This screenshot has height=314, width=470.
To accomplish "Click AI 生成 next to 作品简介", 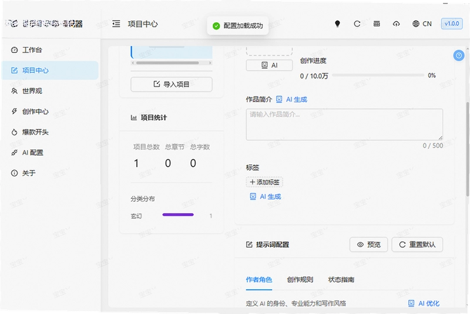I will 291,99.
